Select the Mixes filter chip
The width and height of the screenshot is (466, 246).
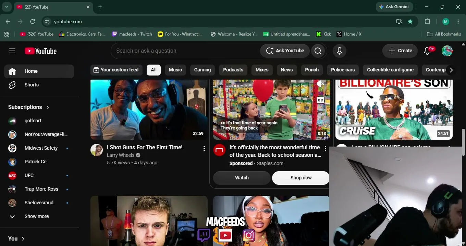pos(262,70)
